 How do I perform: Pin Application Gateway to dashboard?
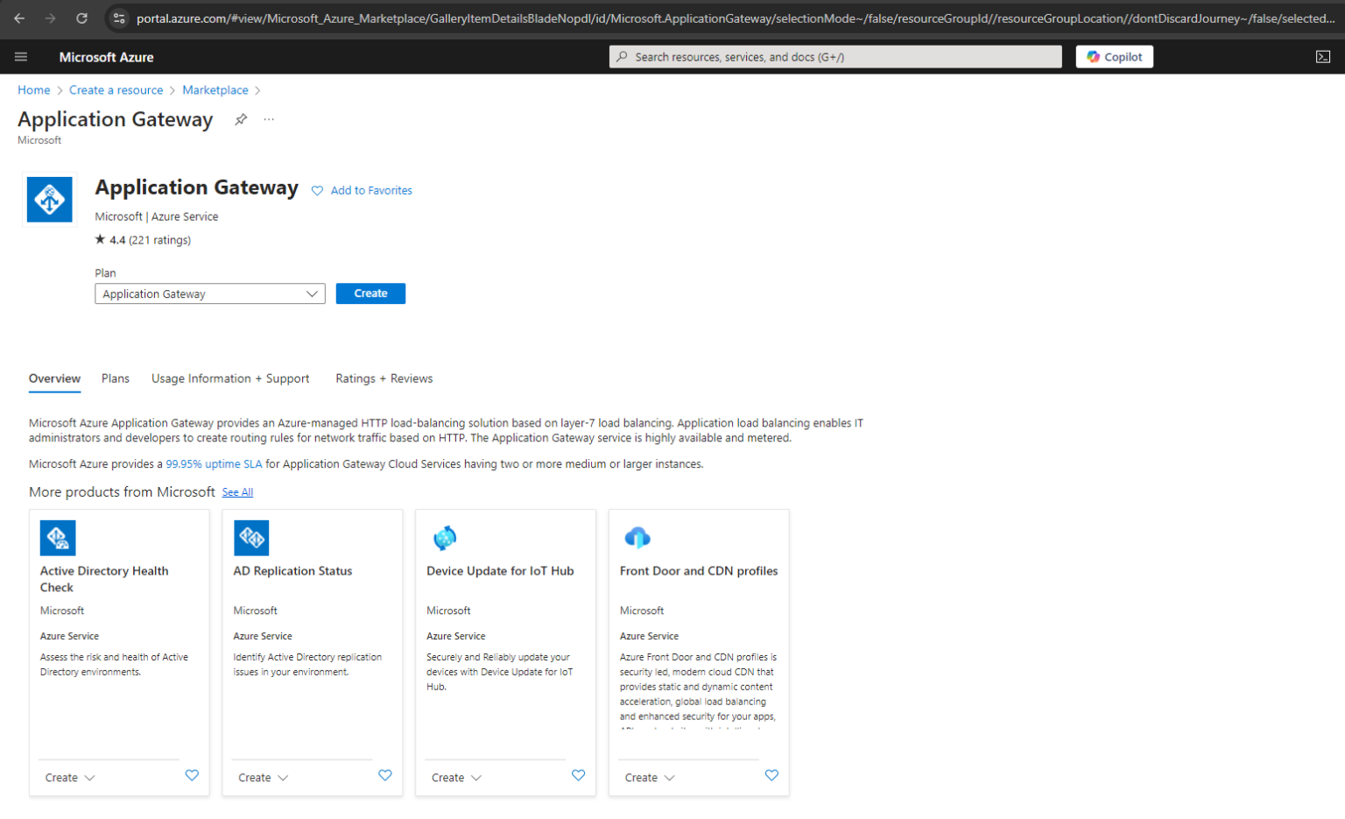coord(241,119)
